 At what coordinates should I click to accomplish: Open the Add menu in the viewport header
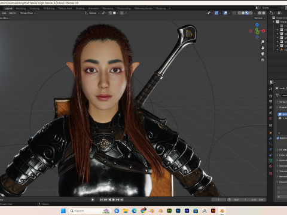(x=4, y=13)
